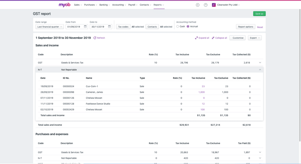Click the Save as button

[x=259, y=14]
